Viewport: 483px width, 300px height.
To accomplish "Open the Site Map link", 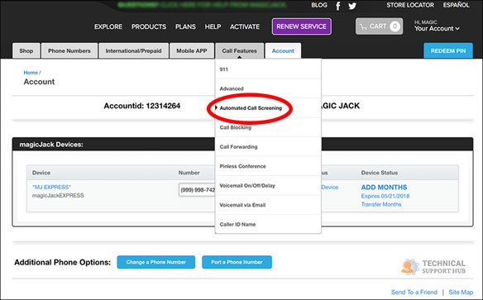I will (x=461, y=292).
